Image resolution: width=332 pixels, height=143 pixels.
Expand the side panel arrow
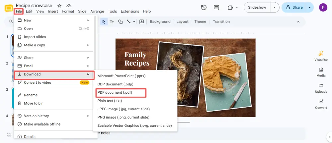point(330,137)
